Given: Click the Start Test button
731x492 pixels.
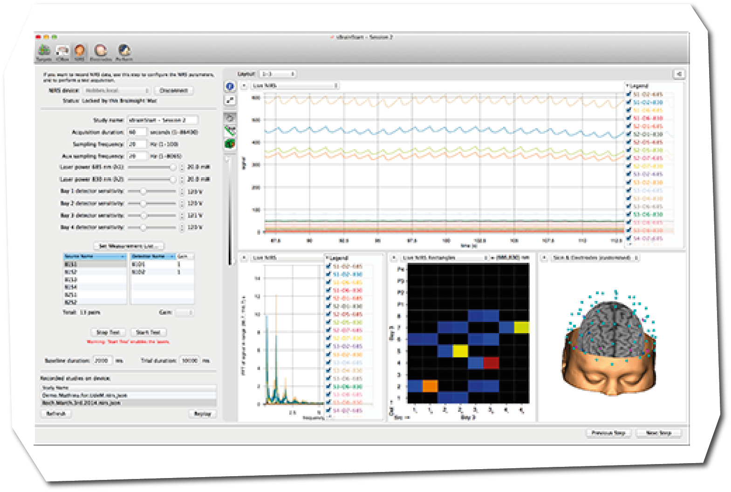Looking at the screenshot, I should tap(148, 332).
